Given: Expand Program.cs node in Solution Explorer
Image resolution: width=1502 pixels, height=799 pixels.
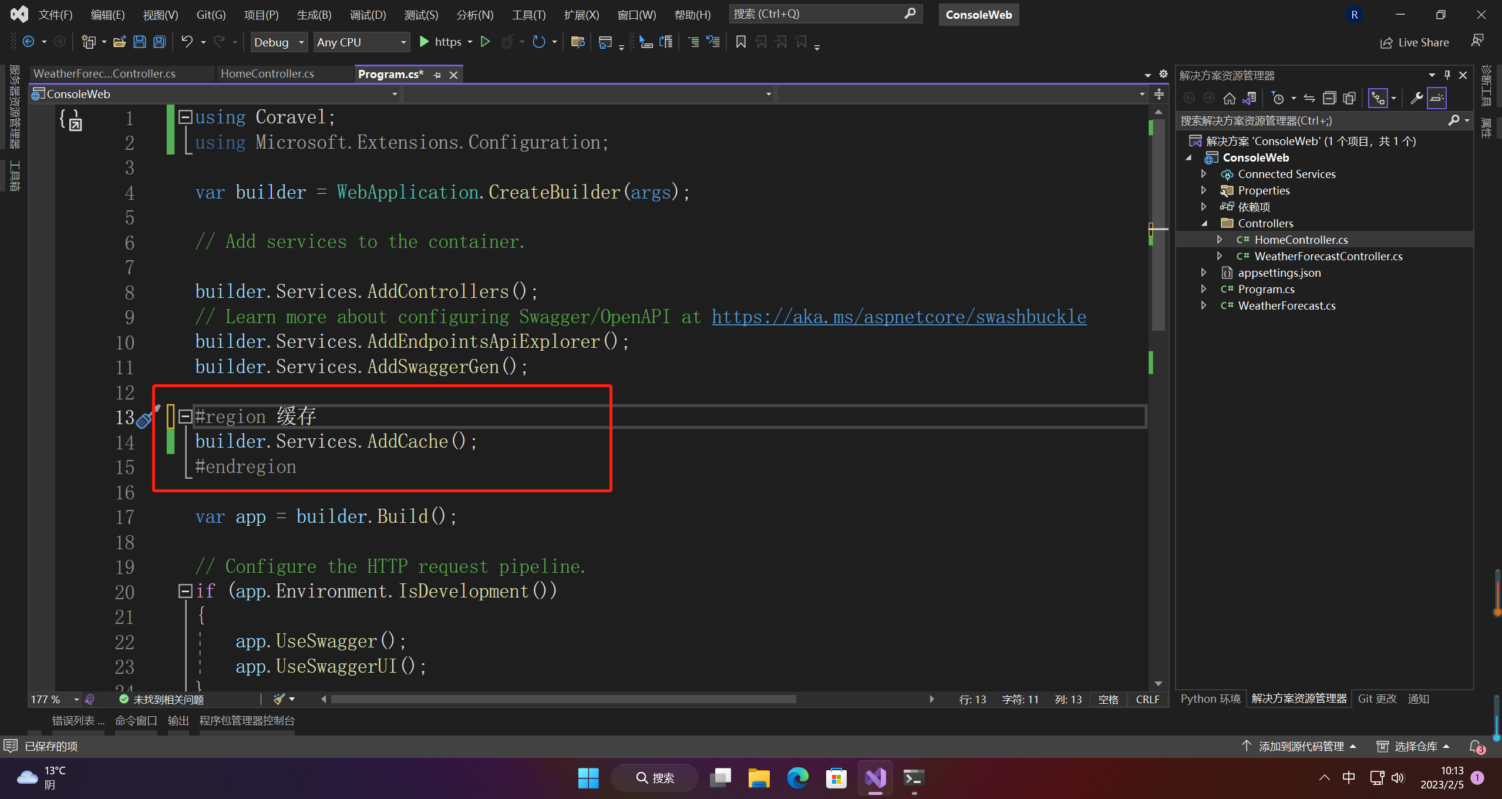Looking at the screenshot, I should click(x=1203, y=289).
